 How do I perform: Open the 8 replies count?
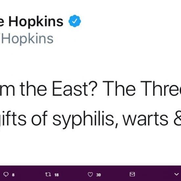pos(13,175)
